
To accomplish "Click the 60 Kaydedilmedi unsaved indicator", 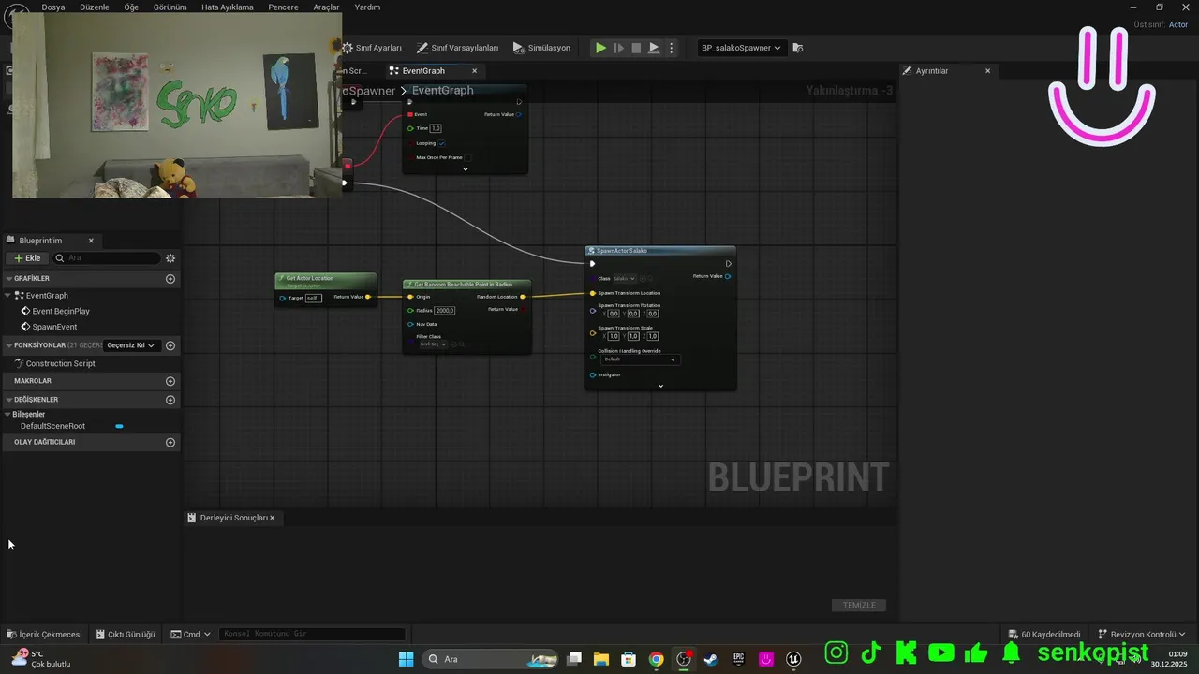I will pyautogui.click(x=1044, y=634).
